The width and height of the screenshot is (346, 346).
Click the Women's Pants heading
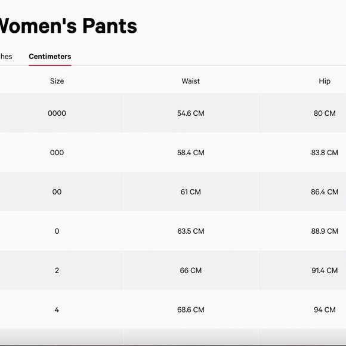tap(68, 26)
